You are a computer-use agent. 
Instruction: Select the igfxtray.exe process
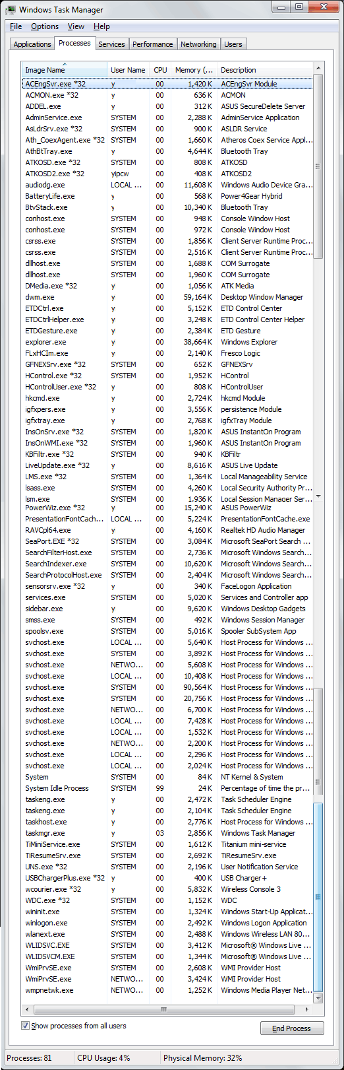tap(167, 420)
